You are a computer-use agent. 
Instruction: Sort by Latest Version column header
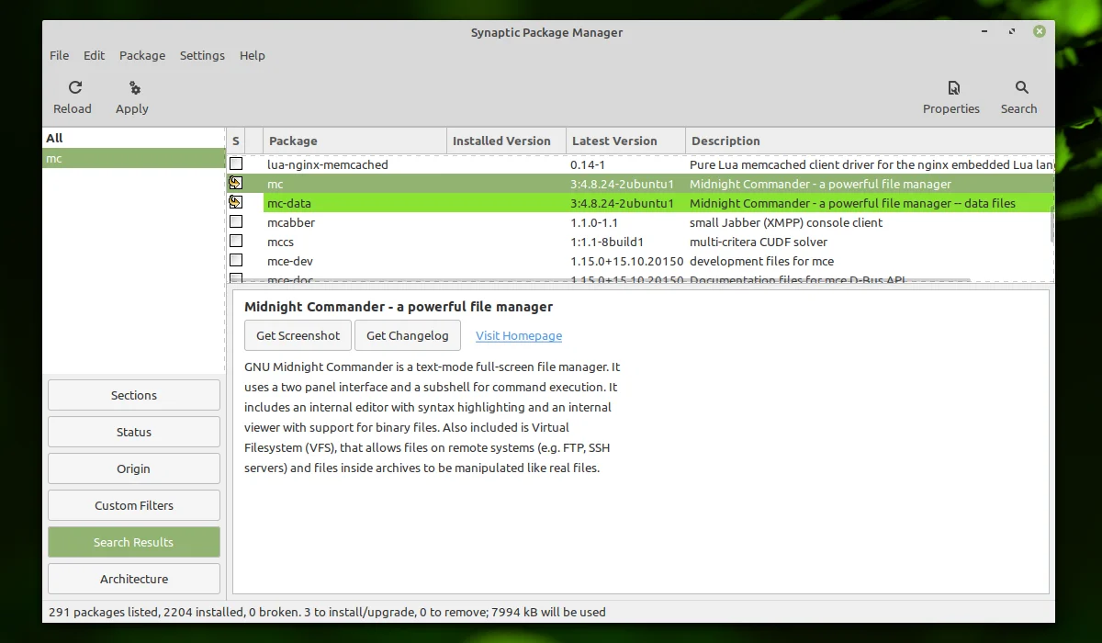tap(625, 141)
